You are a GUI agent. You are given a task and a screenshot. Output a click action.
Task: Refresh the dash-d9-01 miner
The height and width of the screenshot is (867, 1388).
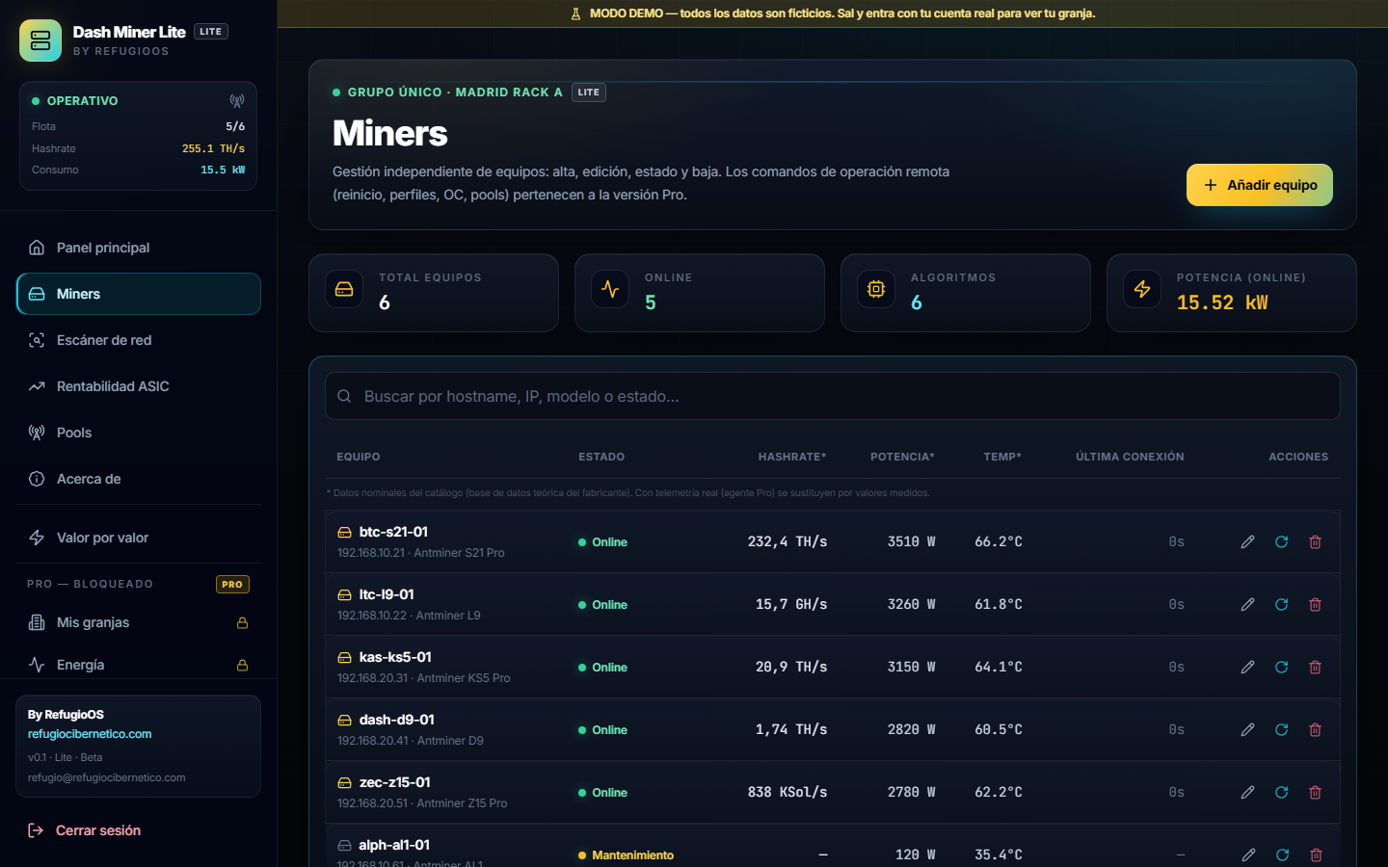(x=1281, y=730)
